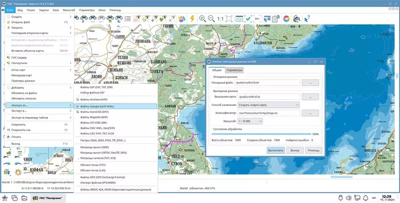The width and height of the screenshot is (400, 203).
Task: Click the processing progress bar at 100%
Action: 261,134
